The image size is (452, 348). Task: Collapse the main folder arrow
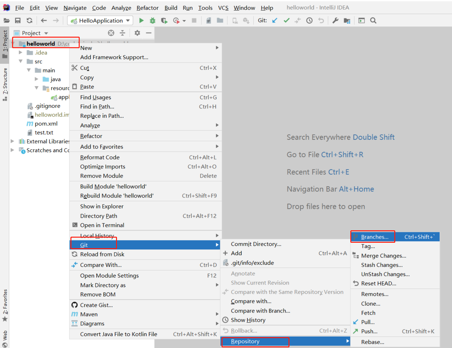(x=29, y=70)
